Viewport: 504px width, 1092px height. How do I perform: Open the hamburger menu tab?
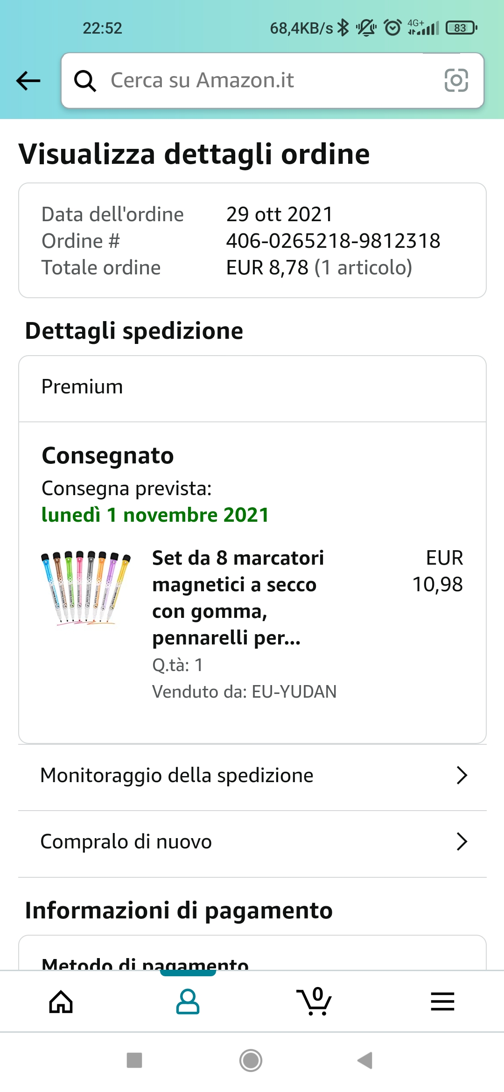442,1001
